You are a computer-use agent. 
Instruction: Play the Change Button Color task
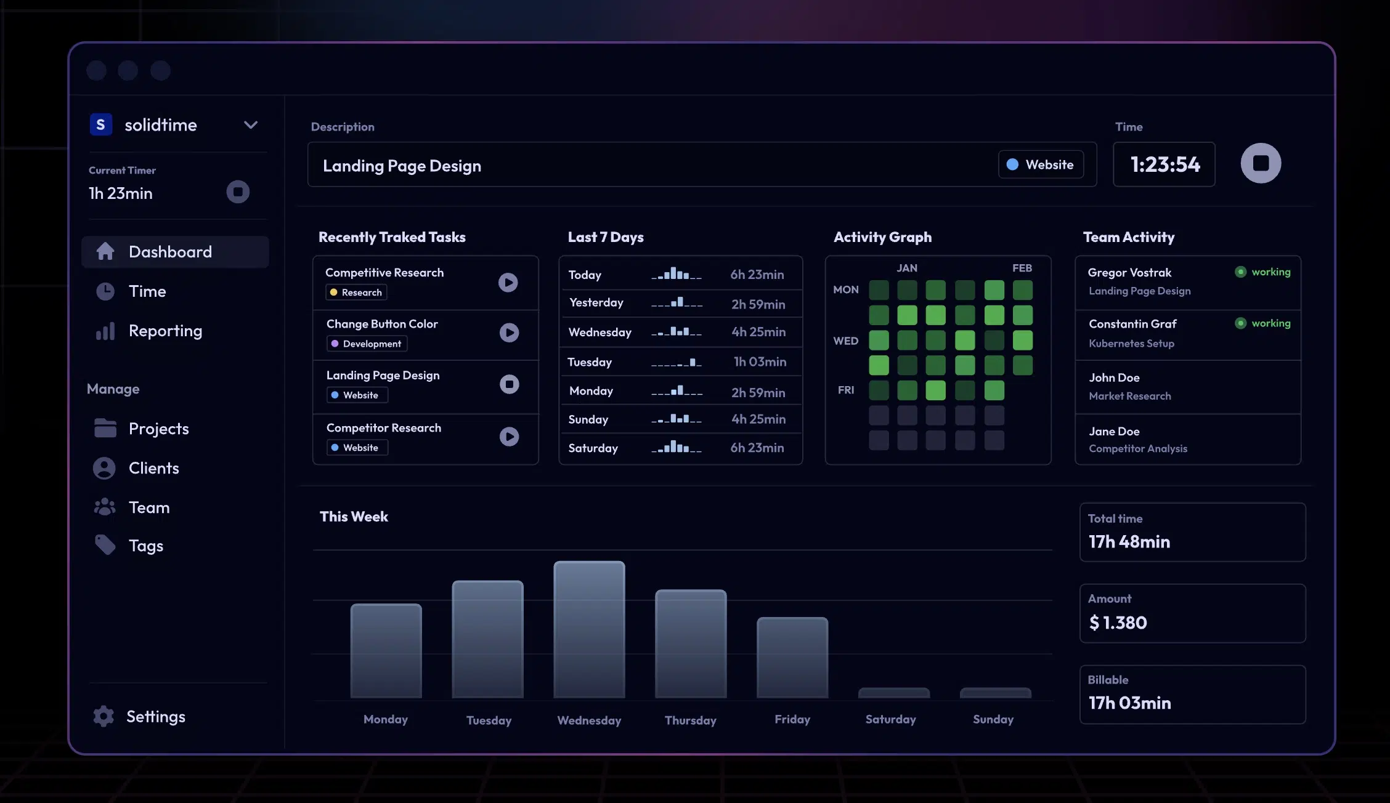tap(509, 333)
